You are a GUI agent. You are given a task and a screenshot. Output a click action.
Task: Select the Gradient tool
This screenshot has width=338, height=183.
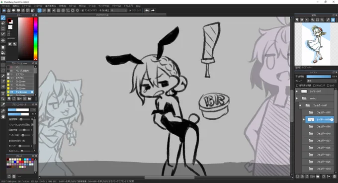click(x=3, y=58)
